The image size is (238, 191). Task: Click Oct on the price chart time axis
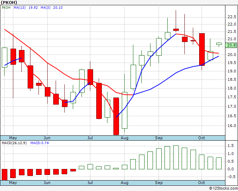coord(202,138)
